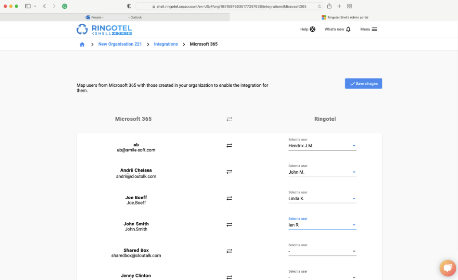This screenshot has height=280, width=458.
Task: Click the John Smith user name
Action: point(136,224)
